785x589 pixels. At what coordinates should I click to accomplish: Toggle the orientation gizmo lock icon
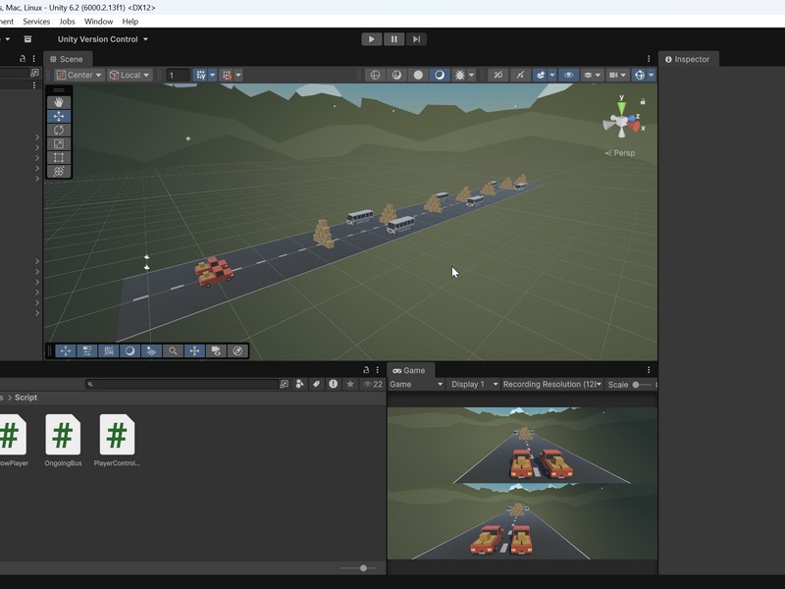(x=643, y=102)
